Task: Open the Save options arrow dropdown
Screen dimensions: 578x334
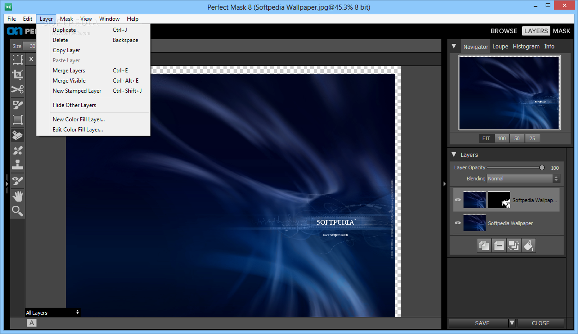Action: pyautogui.click(x=512, y=323)
